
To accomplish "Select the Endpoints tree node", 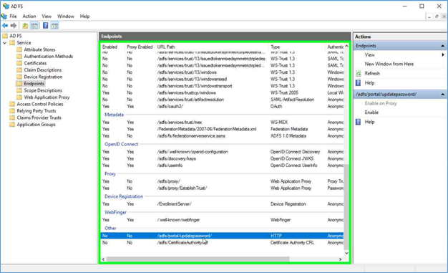I will (34, 84).
